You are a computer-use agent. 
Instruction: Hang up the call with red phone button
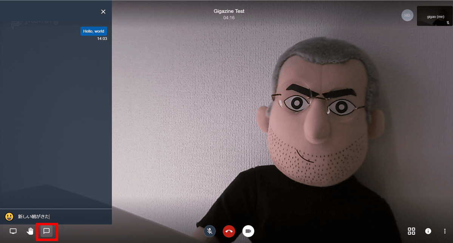click(229, 231)
